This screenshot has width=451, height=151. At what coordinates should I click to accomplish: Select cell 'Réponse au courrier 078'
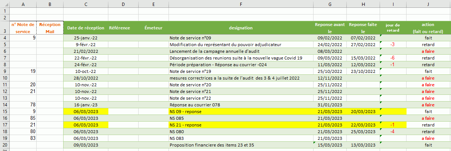241,105
